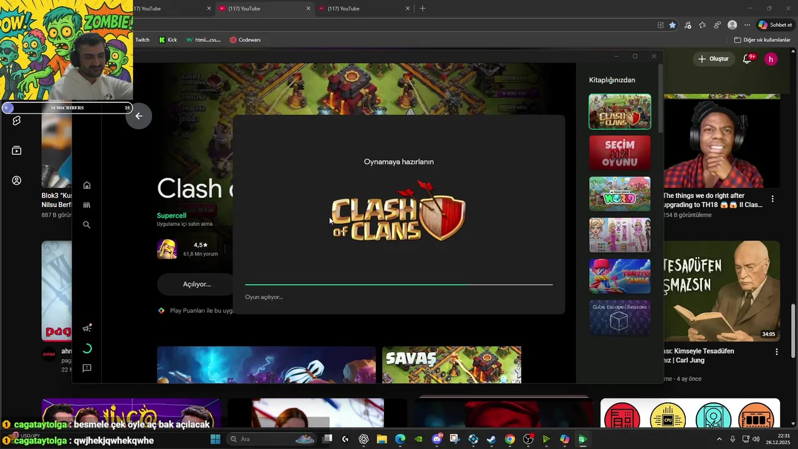The image size is (798, 449).
Task: Click the microphone icon in the system tray
Action: [733, 439]
